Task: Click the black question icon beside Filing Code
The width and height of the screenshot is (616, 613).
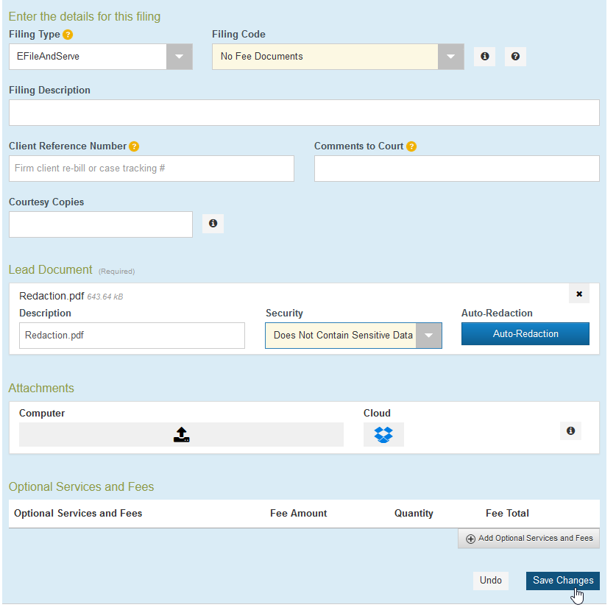Action: pos(515,57)
